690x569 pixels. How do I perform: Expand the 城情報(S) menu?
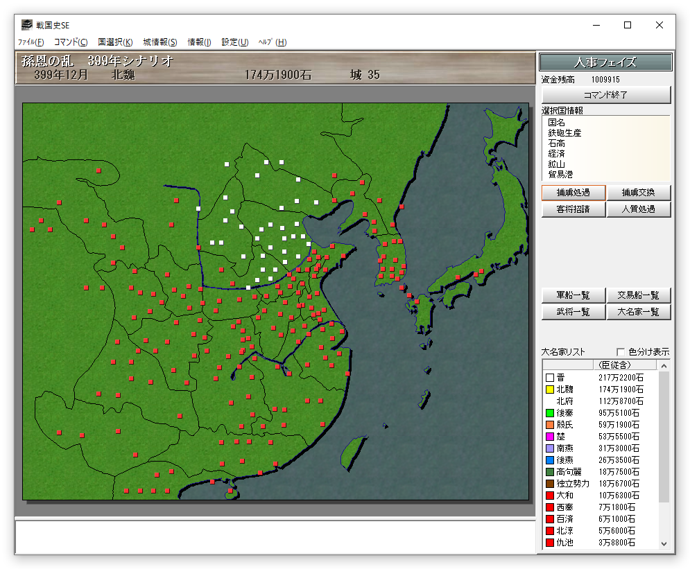coord(160,42)
